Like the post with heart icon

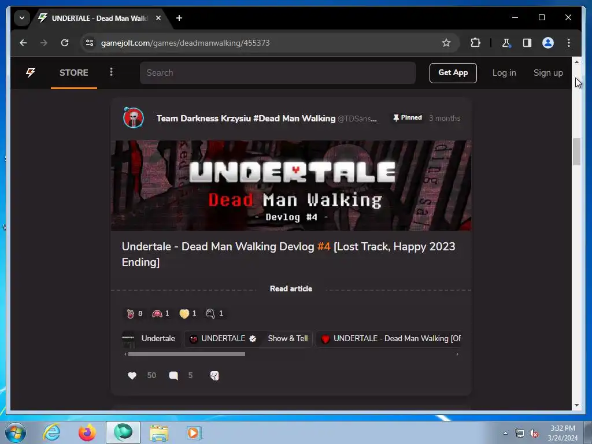(x=132, y=376)
